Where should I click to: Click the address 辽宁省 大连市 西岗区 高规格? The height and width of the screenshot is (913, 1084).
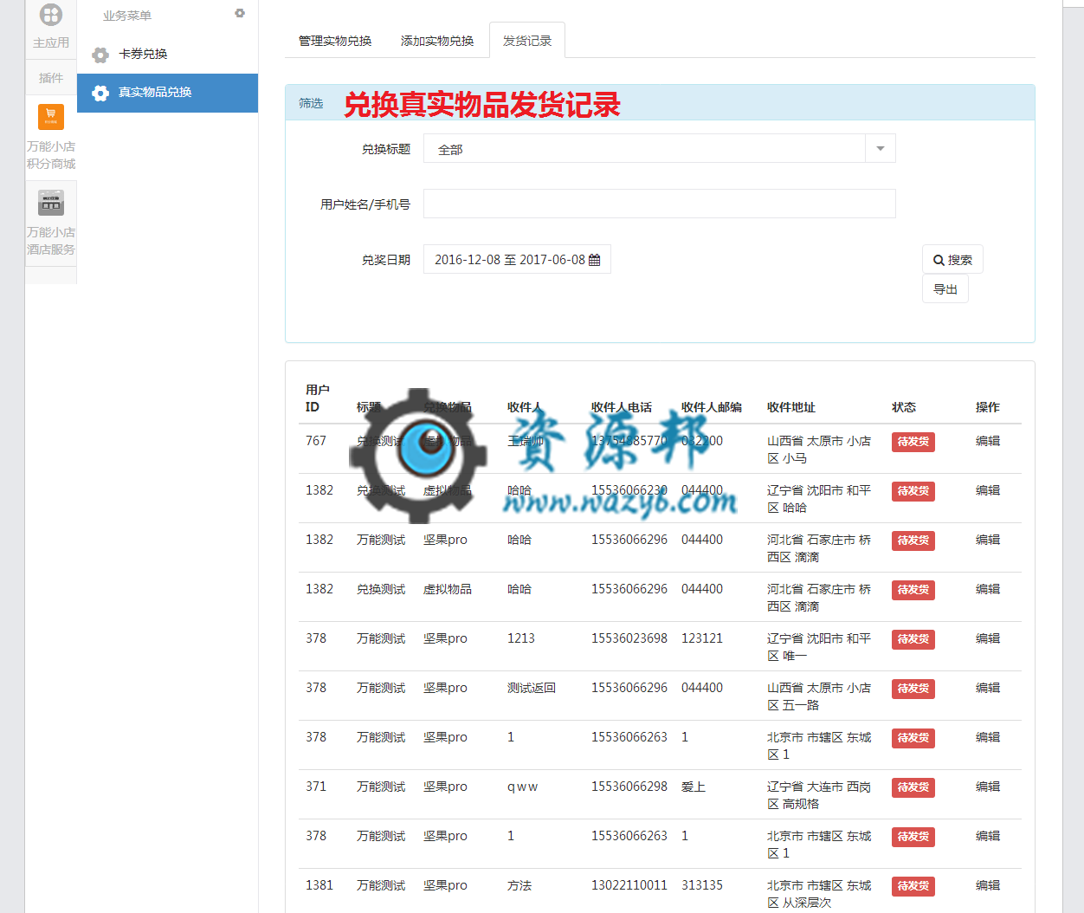(x=819, y=795)
